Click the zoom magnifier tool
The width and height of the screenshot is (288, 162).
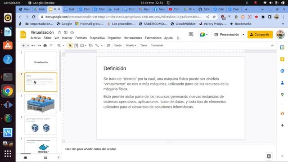[x=59, y=45]
